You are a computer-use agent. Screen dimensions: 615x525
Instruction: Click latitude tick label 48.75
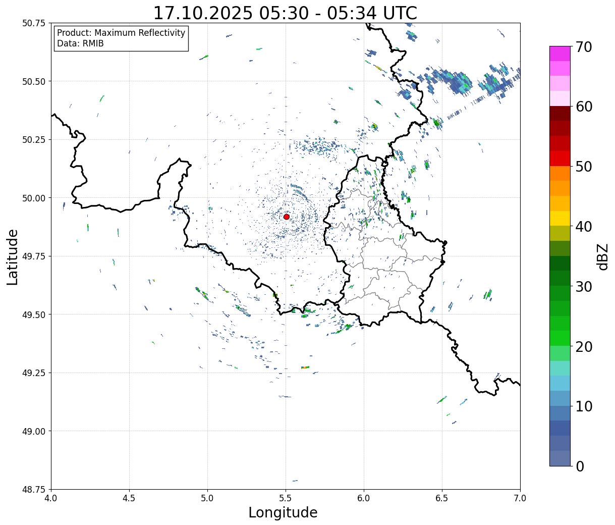click(x=33, y=490)
